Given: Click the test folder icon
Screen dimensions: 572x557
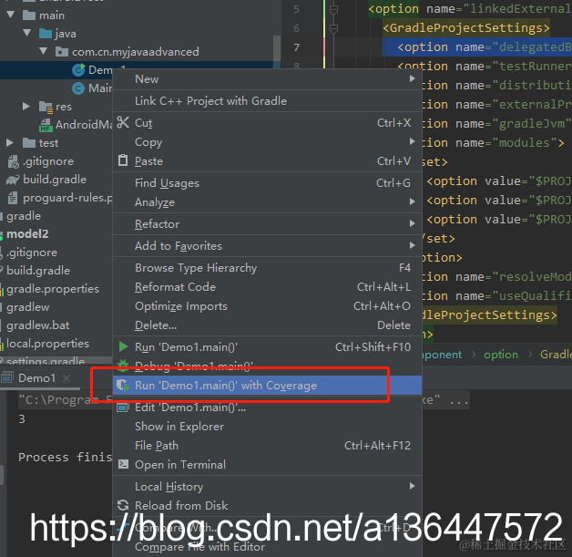Looking at the screenshot, I should (x=29, y=143).
